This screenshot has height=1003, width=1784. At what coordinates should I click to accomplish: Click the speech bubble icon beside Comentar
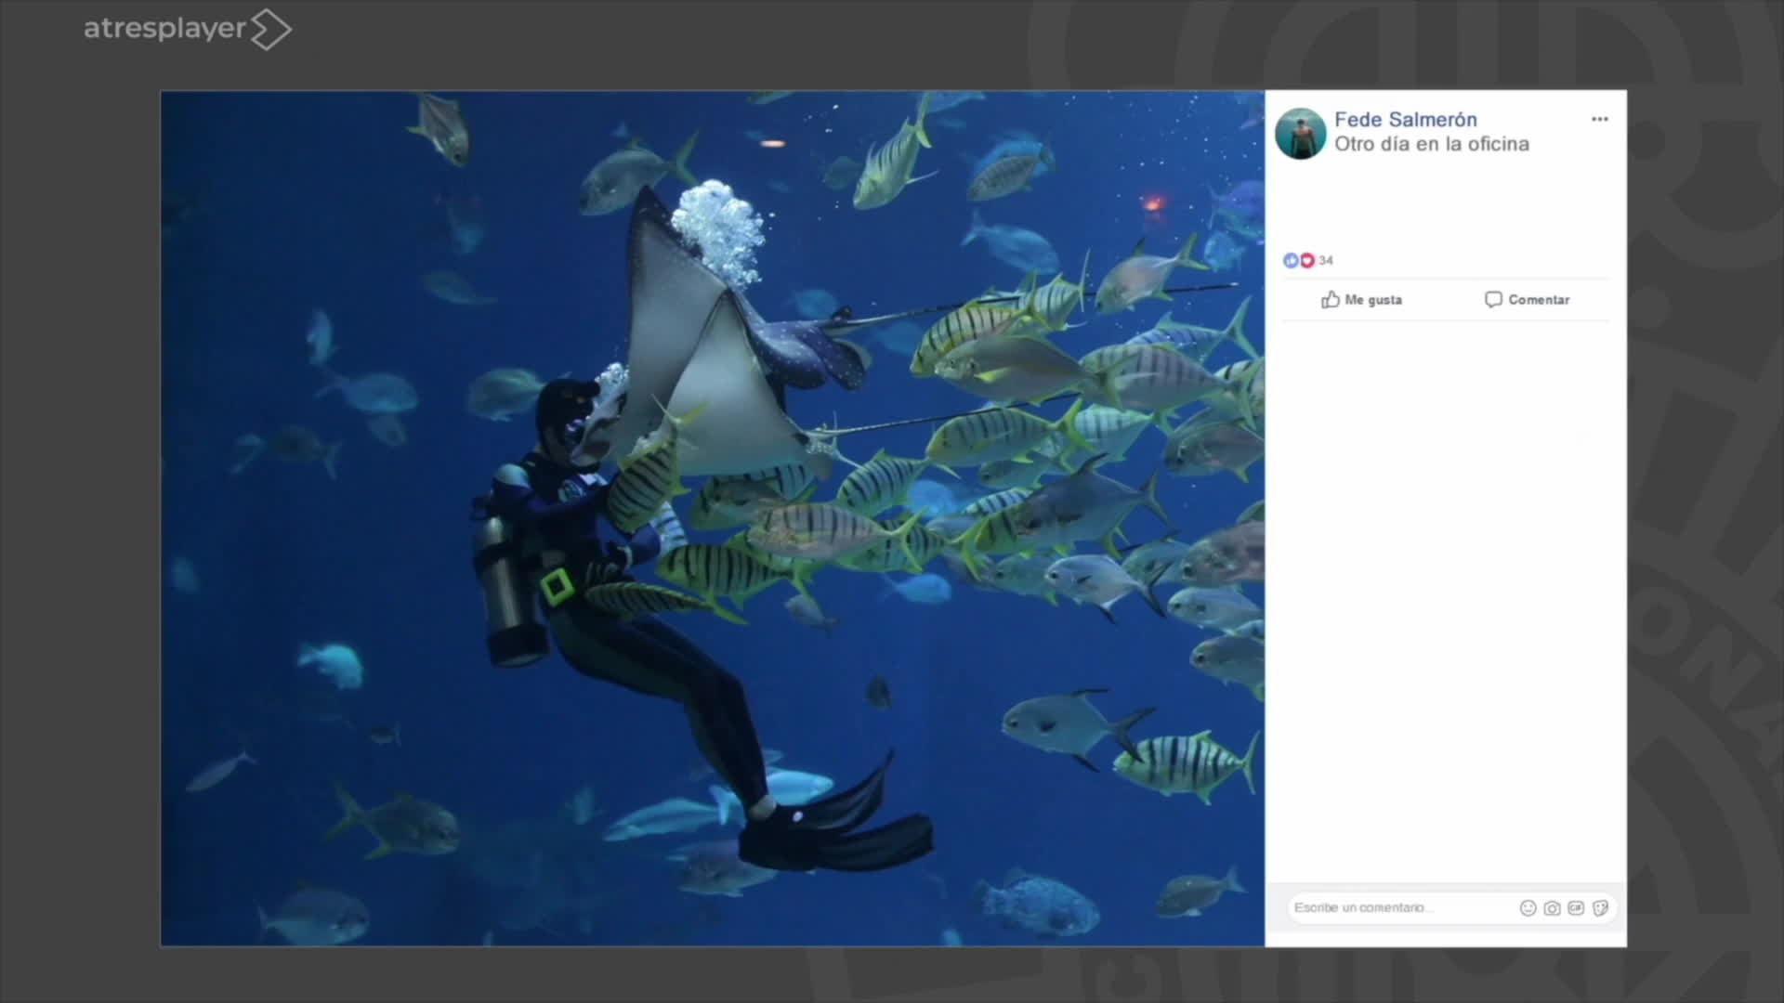click(x=1493, y=299)
